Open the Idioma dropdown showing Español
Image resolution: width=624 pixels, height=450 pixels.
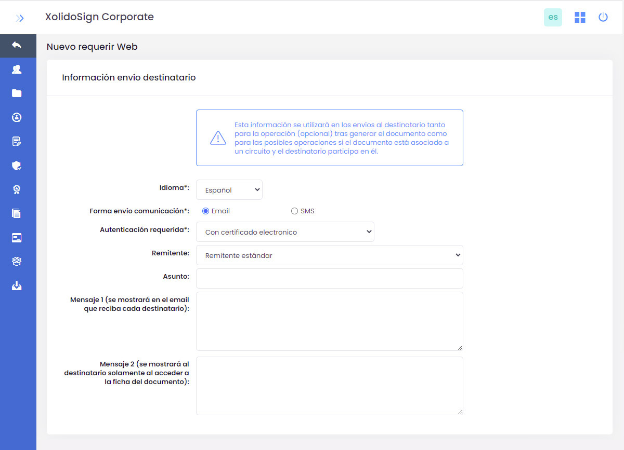pos(229,190)
